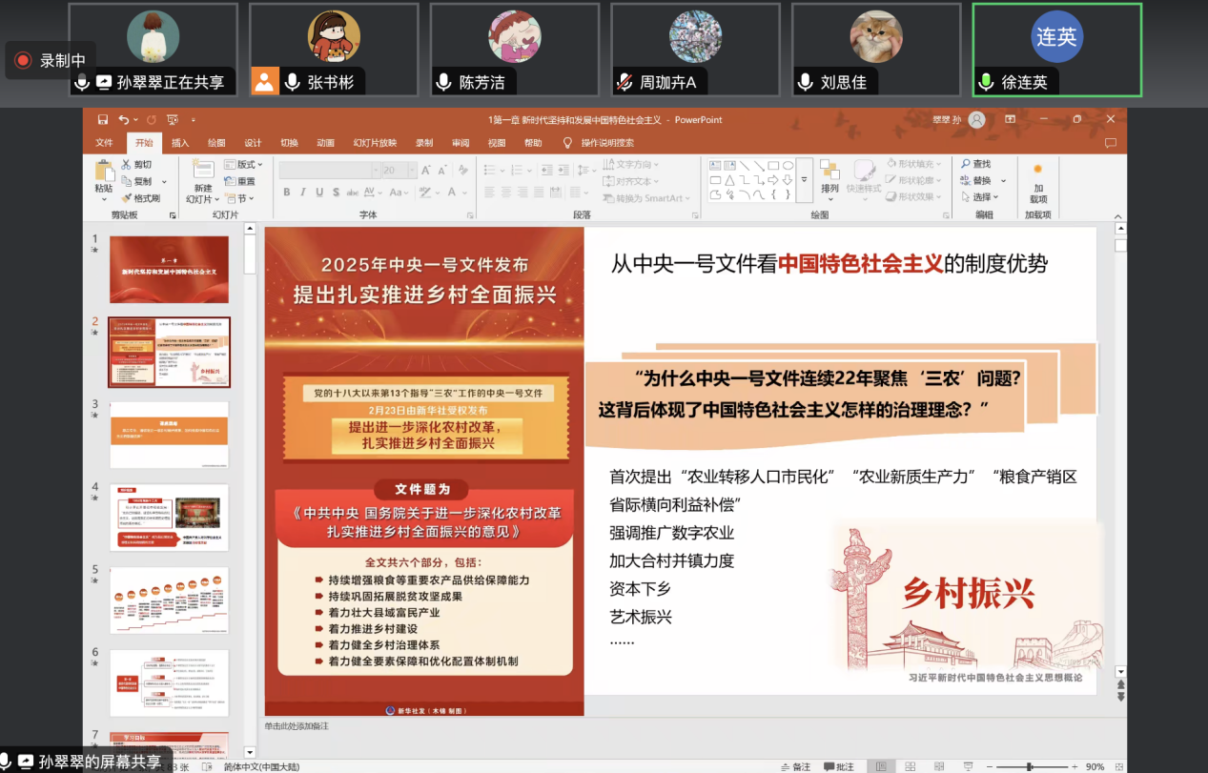
Task: Switch to the Insert (插入) tab
Action: 180,143
